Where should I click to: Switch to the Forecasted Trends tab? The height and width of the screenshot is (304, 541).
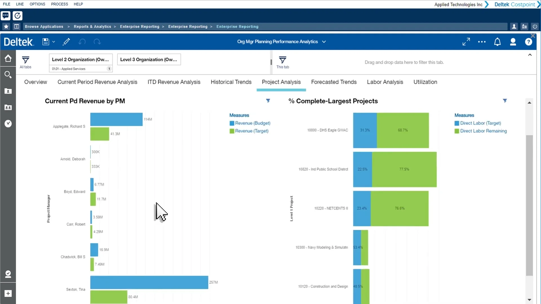(x=334, y=82)
